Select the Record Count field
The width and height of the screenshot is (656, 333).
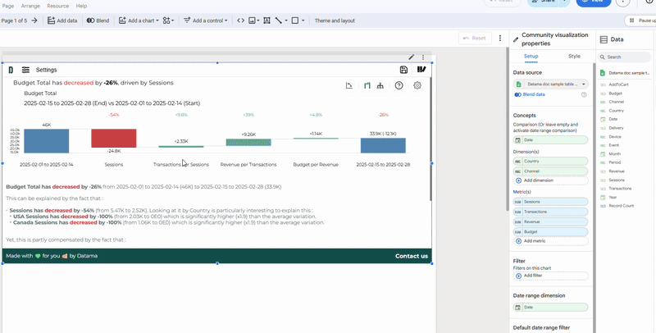click(x=622, y=206)
